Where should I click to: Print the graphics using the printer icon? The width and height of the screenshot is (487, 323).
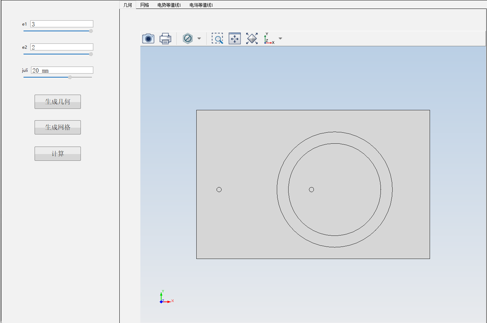click(x=165, y=38)
